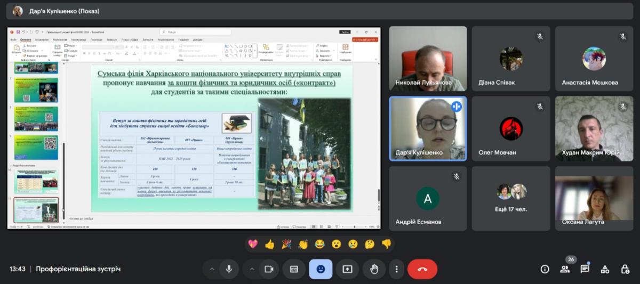Viewport: 640px width, 284px height.
Task: Open the chat with everyone panel
Action: click(585, 269)
